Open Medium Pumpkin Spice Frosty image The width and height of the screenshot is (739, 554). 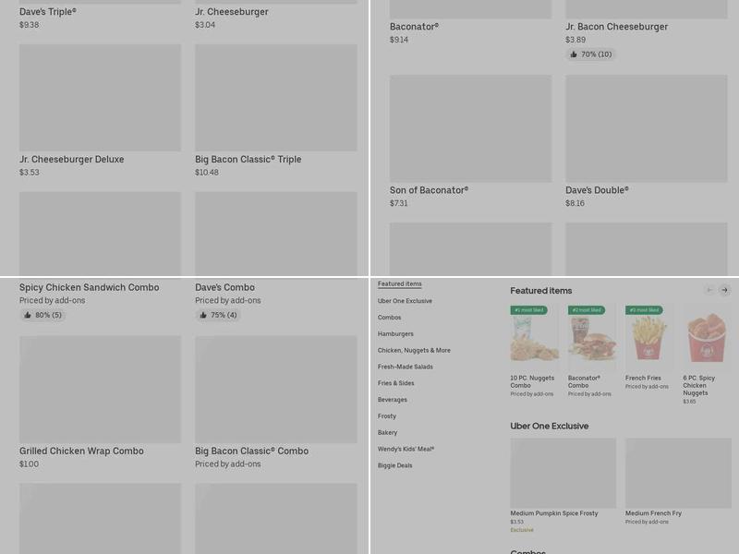563,473
